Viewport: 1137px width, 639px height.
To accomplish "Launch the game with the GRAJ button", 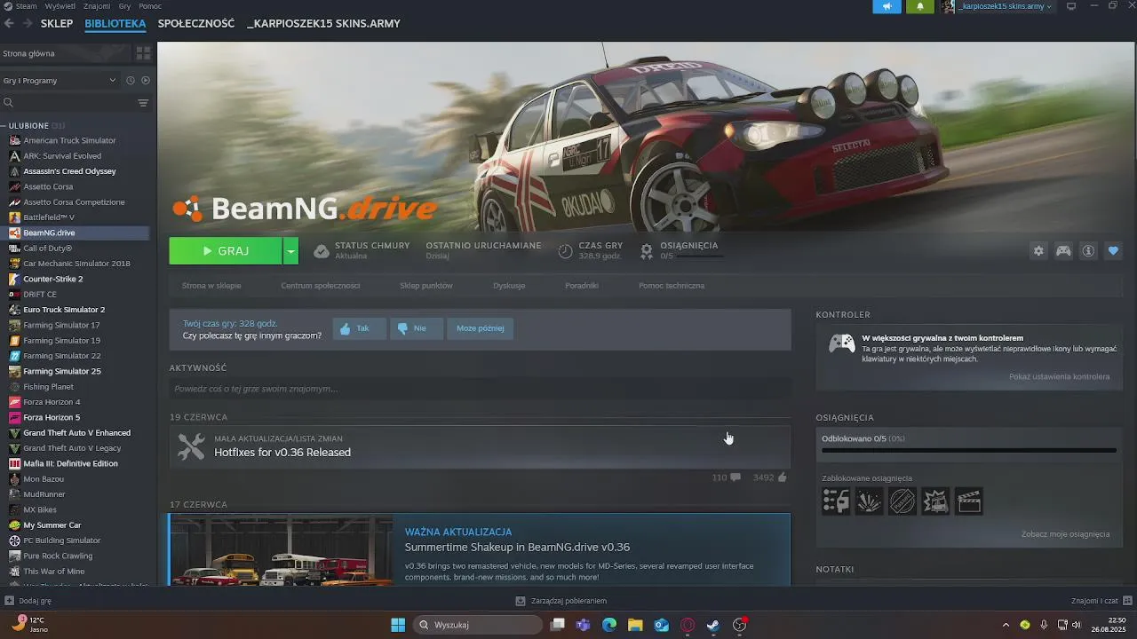I will (226, 251).
